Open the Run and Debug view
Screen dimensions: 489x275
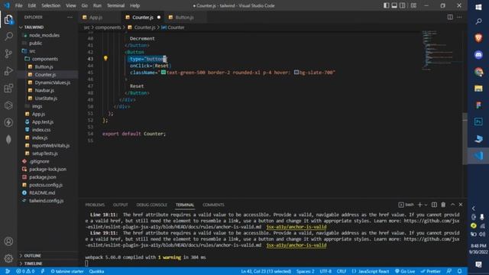8,71
